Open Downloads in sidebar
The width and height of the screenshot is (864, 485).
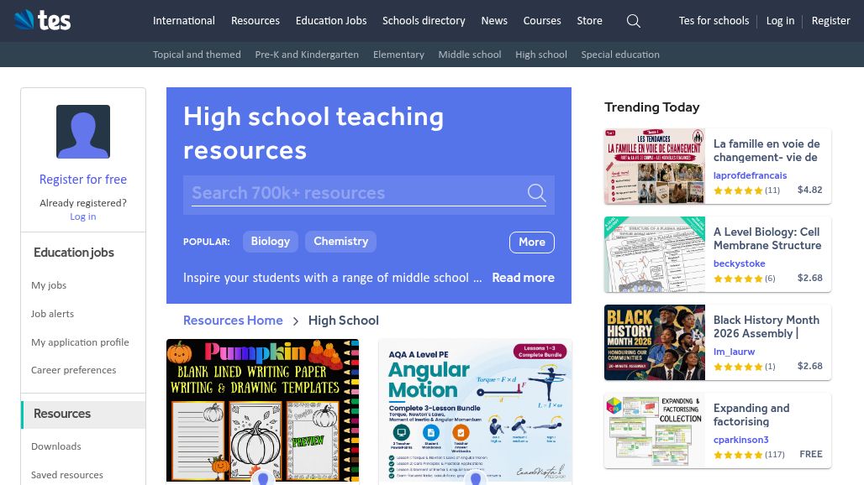(55, 446)
